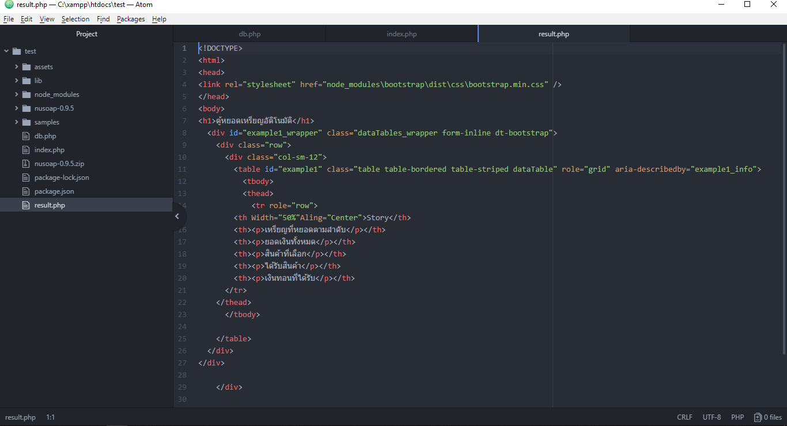Click line number 20 in gutter
This screenshot has height=426, width=787.
pyautogui.click(x=182, y=278)
